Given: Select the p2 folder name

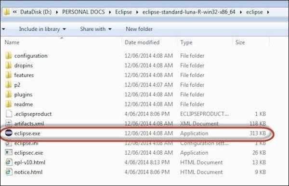Looking at the screenshot, I should tap(17, 85).
